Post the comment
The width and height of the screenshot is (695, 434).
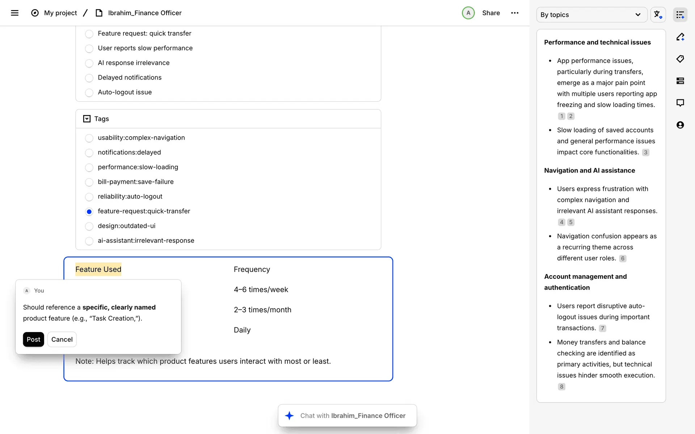click(x=33, y=340)
